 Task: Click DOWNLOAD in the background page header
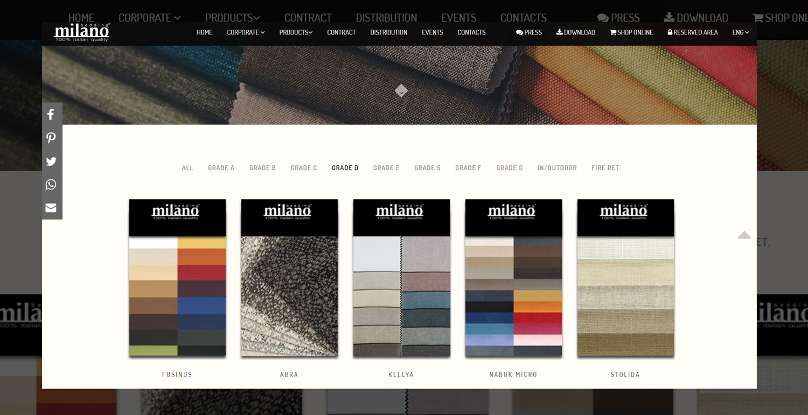[x=696, y=17]
